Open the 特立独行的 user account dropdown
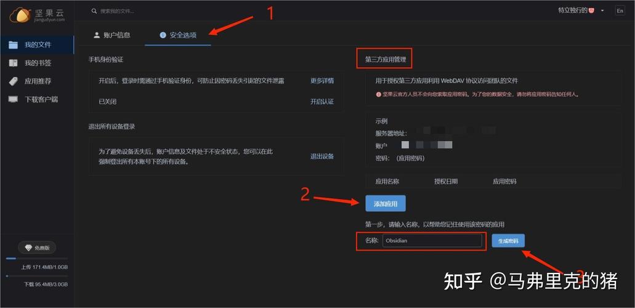 pos(581,10)
